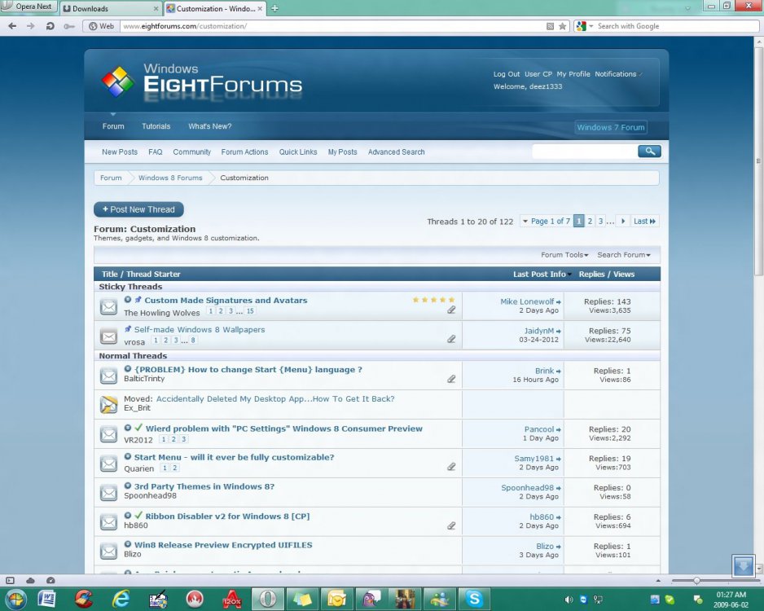Click Windows 8 Forums breadcrumb
The image size is (764, 611).
170,178
